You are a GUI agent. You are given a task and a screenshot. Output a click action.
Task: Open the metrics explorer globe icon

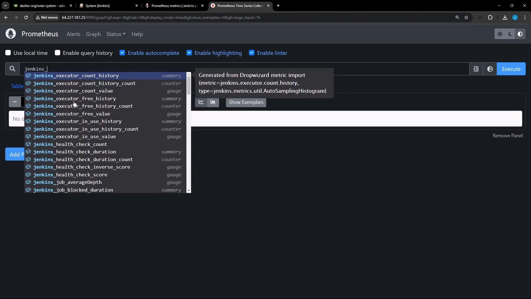tap(490, 69)
